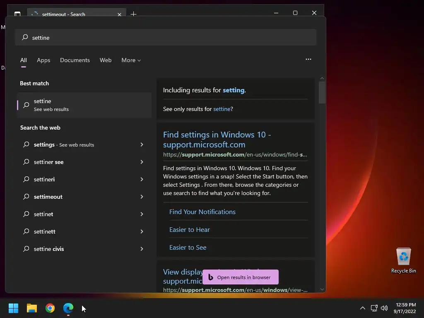Click the magnifier icon beside 'settings' suggestion

click(26, 145)
